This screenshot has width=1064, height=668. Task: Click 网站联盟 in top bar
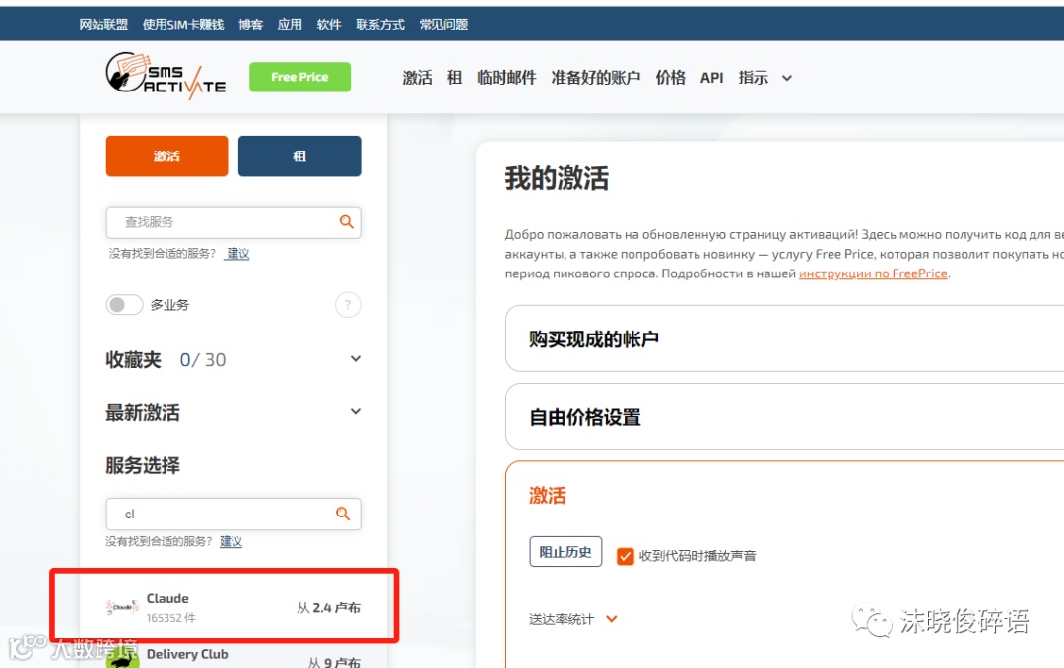point(103,25)
